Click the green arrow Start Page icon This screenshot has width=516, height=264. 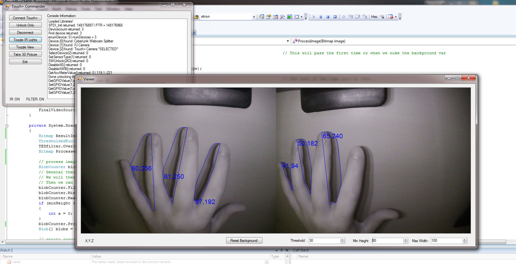click(290, 17)
